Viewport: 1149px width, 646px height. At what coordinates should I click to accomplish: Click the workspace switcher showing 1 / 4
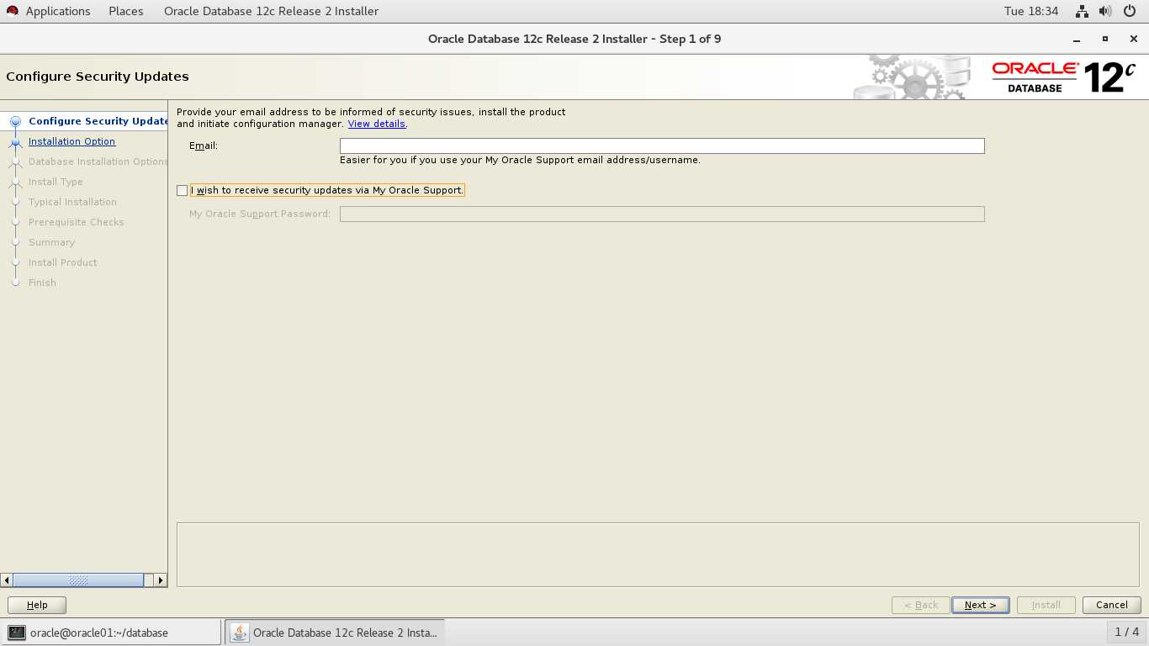(x=1127, y=632)
